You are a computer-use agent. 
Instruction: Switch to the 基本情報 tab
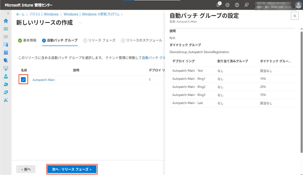point(27,40)
